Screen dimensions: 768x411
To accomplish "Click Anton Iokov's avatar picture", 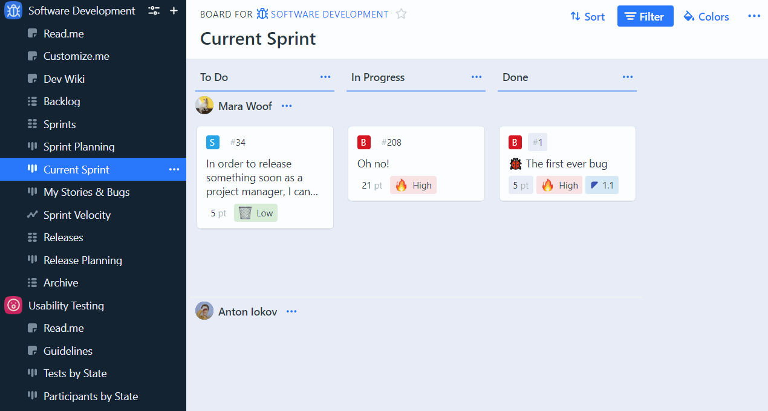I will coord(204,311).
